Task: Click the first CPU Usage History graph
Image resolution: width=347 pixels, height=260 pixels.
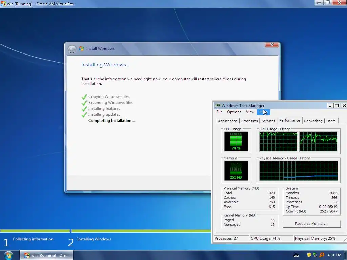Action: coord(279,142)
